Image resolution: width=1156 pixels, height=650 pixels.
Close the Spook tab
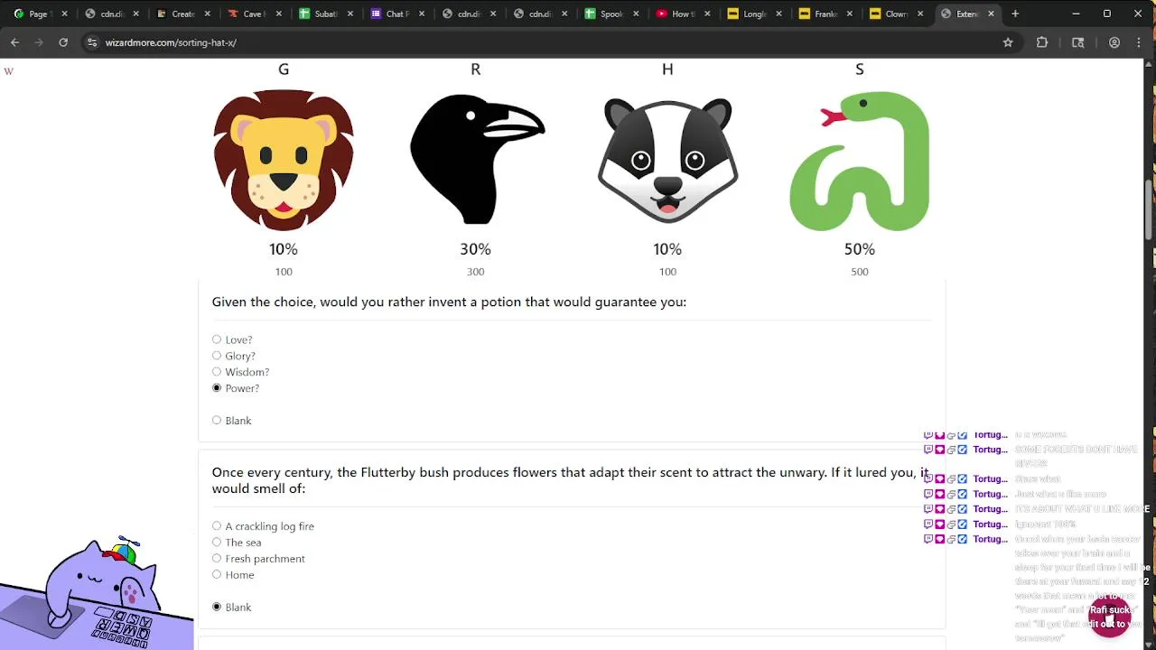(636, 14)
